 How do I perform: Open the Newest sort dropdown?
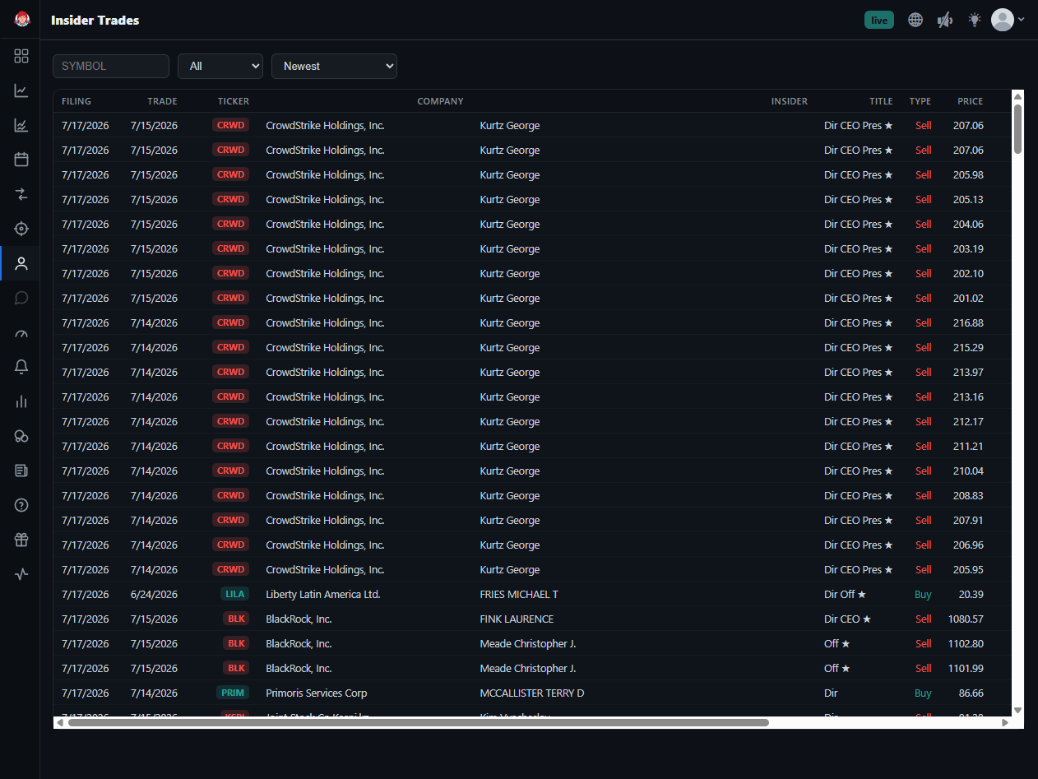coord(334,66)
